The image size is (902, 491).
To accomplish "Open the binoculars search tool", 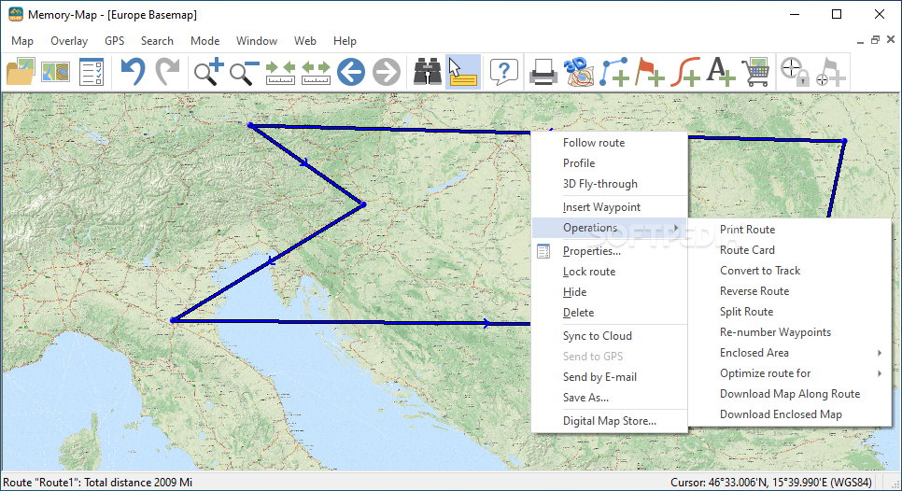I will click(x=428, y=72).
